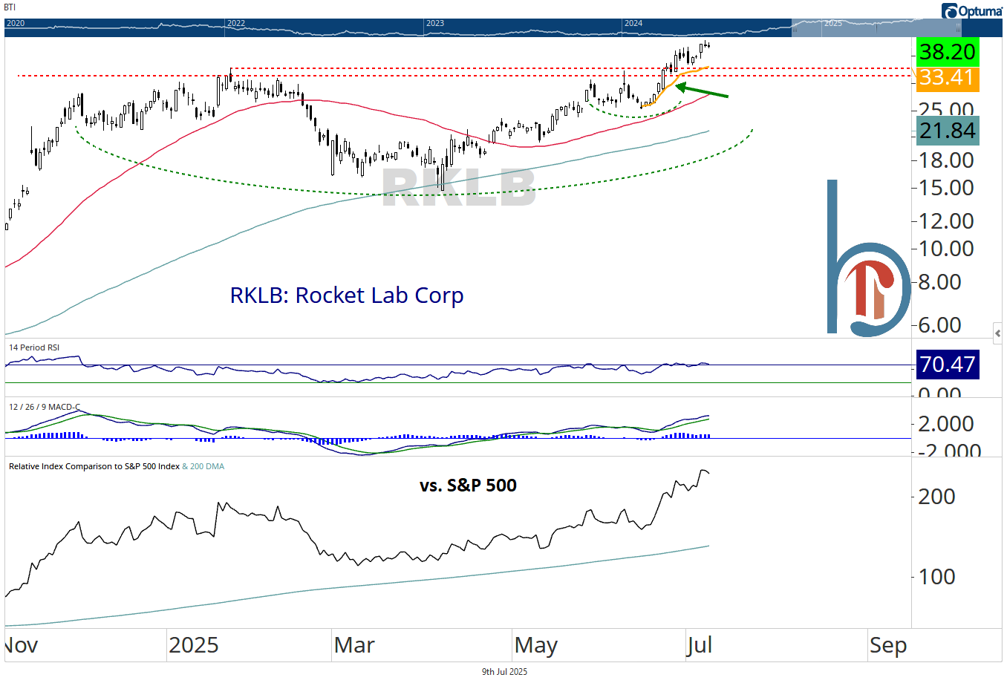Select the 'vs. S&P 500' annotation
Screen dimensions: 1007x686
coord(468,486)
